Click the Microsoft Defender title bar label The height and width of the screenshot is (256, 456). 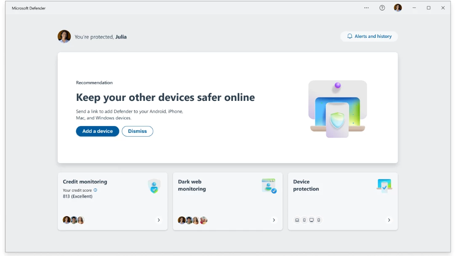(28, 8)
